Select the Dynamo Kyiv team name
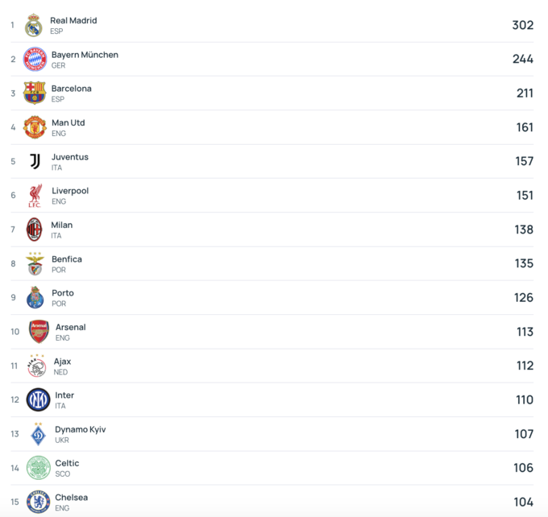Viewport: 548px width, 517px height. coord(80,429)
